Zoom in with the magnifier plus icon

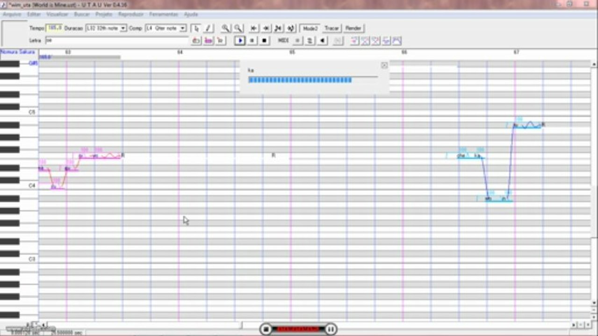pos(226,28)
